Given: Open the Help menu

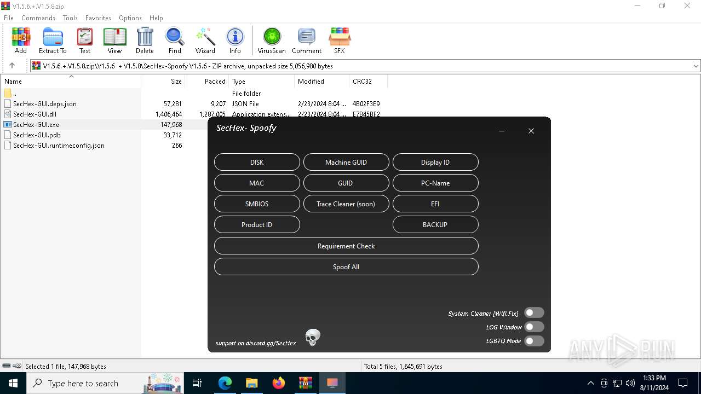Looking at the screenshot, I should pos(156,18).
